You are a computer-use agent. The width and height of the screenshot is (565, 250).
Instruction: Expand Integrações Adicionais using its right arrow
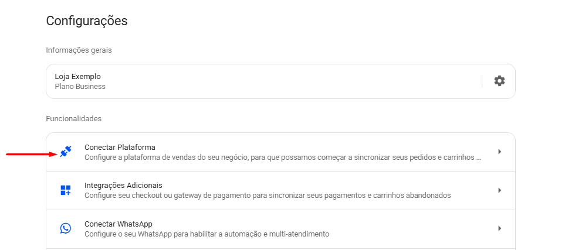(x=499, y=190)
